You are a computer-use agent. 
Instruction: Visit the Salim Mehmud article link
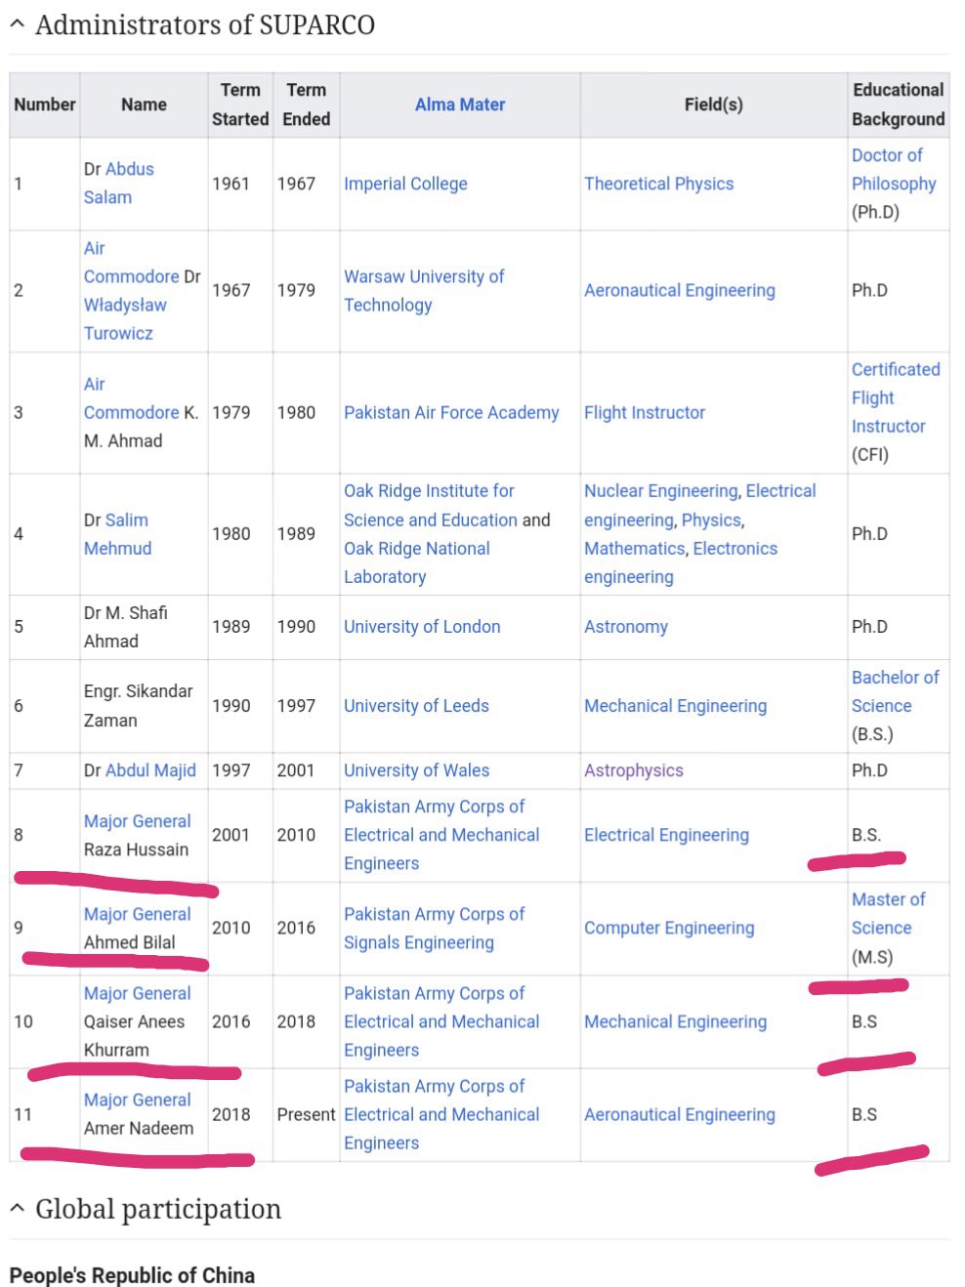(x=117, y=534)
